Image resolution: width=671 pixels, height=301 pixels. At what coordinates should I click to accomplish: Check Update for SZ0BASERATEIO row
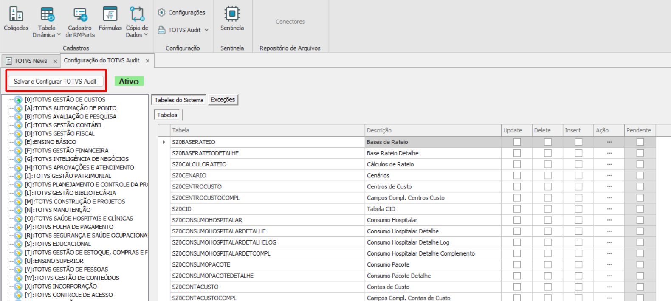pos(517,142)
